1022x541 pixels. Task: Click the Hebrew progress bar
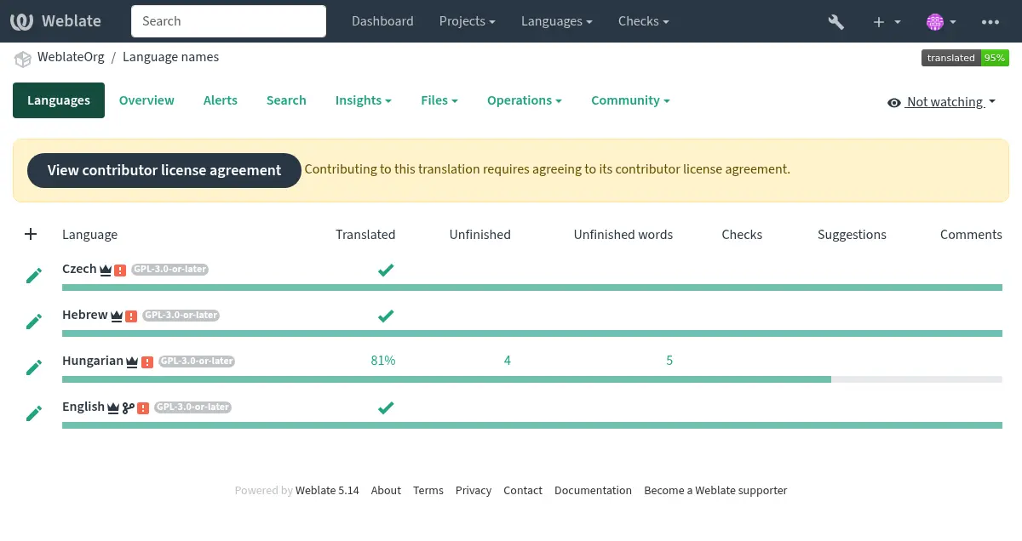coord(532,333)
